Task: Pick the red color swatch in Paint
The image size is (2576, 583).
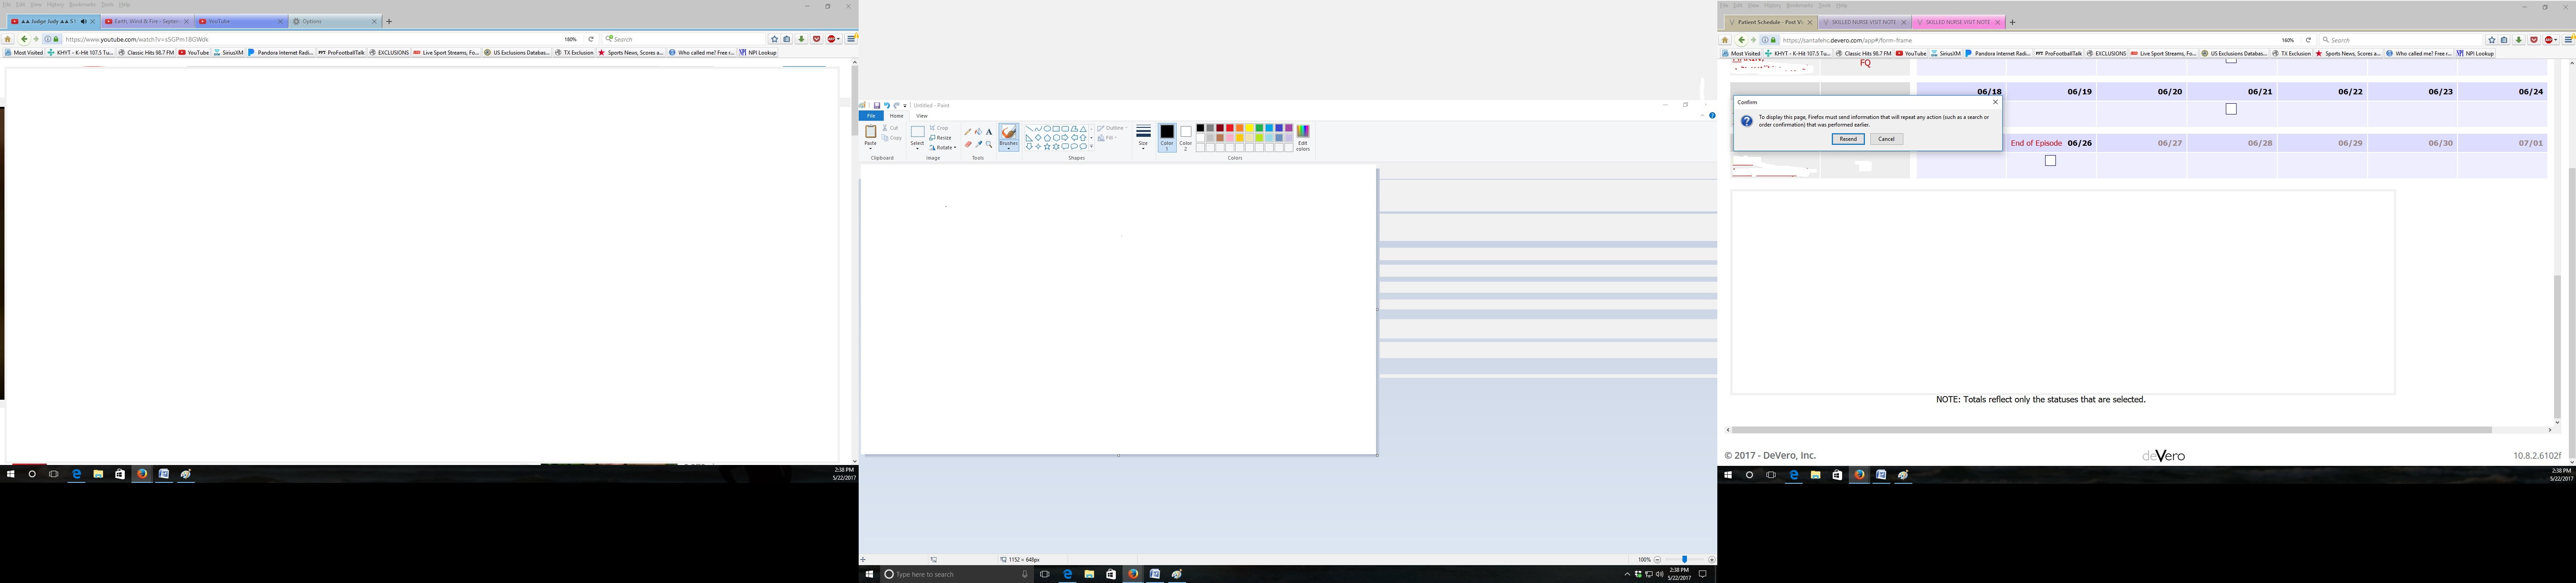Action: [1229, 128]
